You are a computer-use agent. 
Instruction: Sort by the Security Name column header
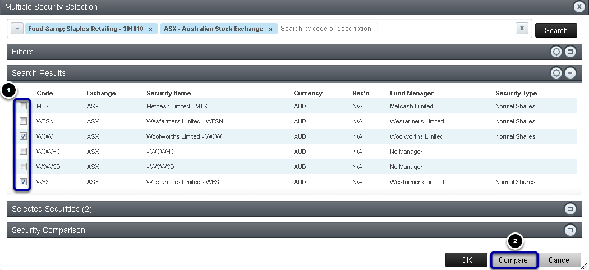[169, 93]
